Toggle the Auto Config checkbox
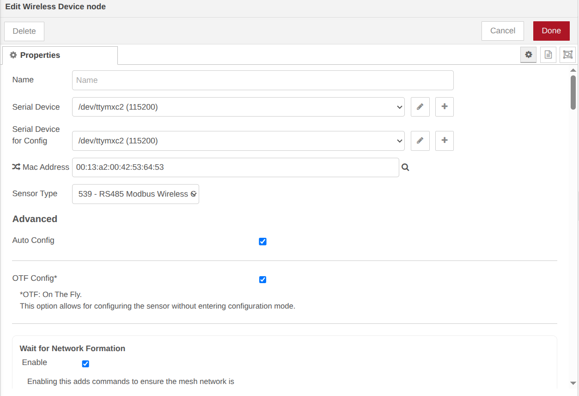579x396 pixels. point(262,241)
